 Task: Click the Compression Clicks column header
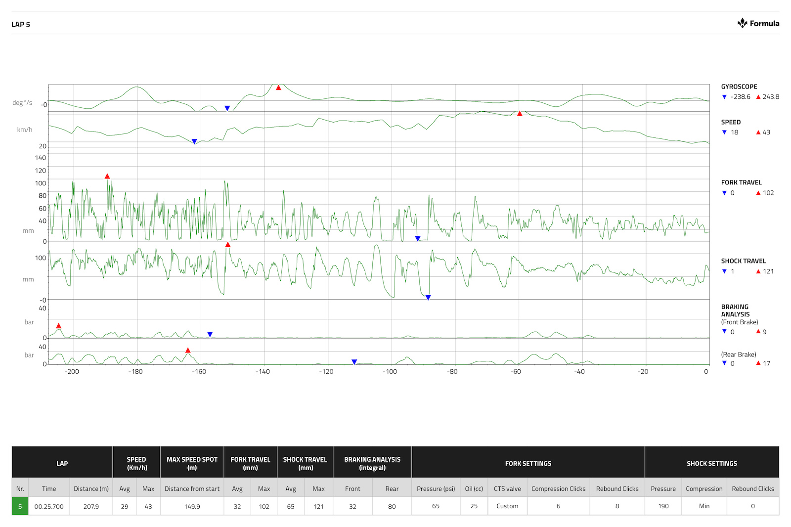[558, 489]
